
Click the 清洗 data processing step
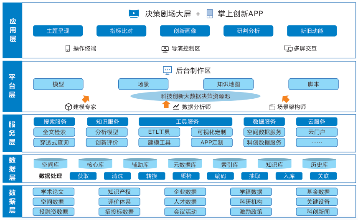pos(117,176)
